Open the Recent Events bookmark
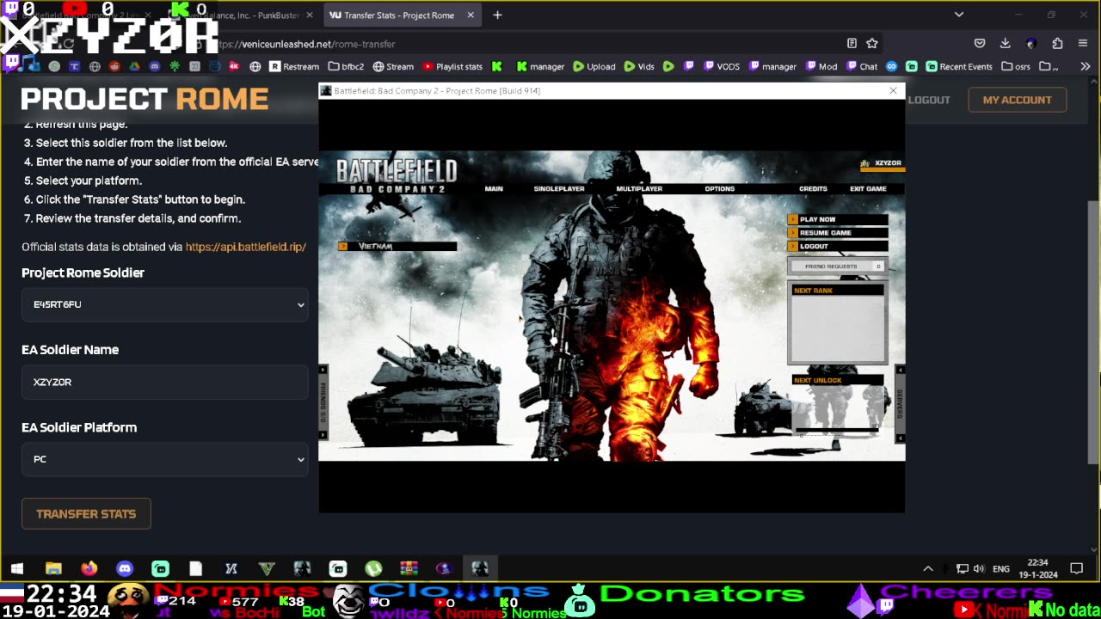This screenshot has height=619, width=1101. (x=959, y=66)
